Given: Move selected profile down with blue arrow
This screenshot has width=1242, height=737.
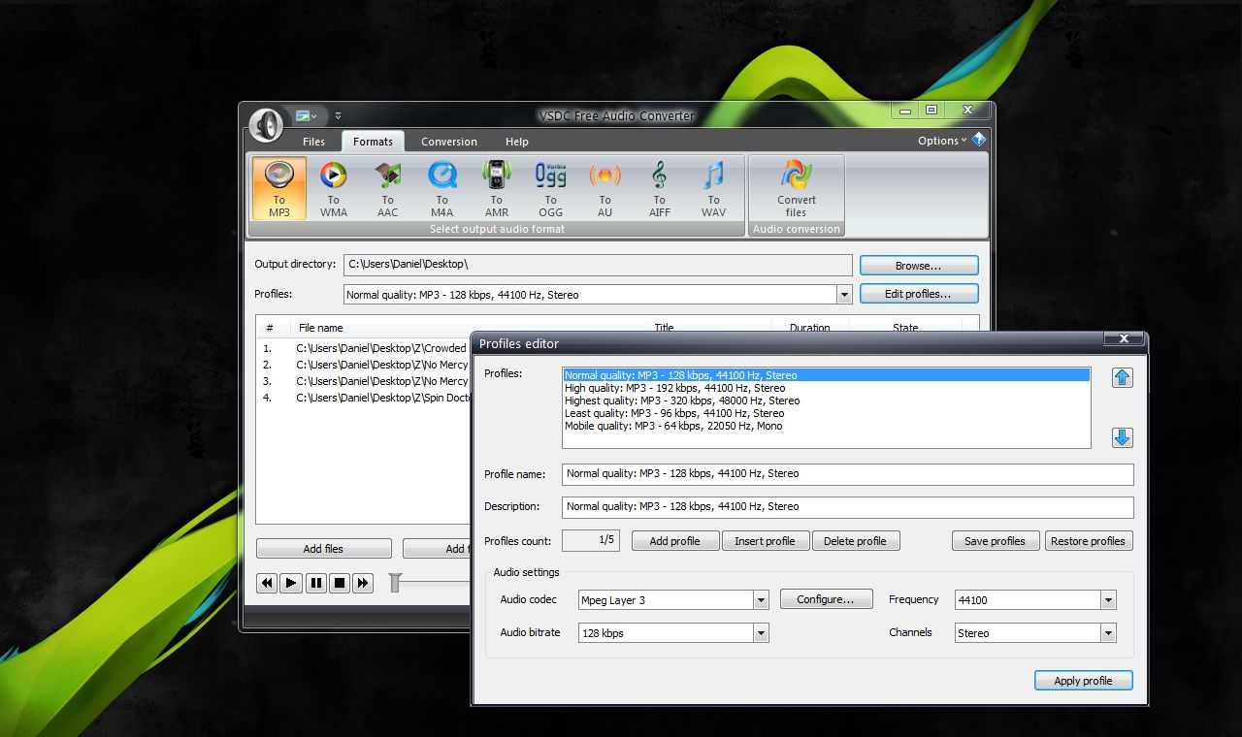Looking at the screenshot, I should coord(1123,437).
